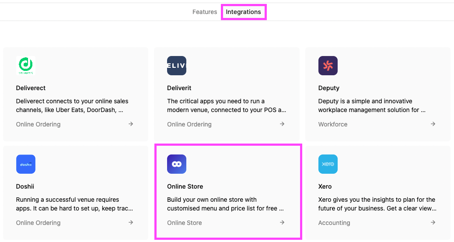The image size is (454, 242).
Task: Open the Doshii description text
Action: pyautogui.click(x=74, y=204)
